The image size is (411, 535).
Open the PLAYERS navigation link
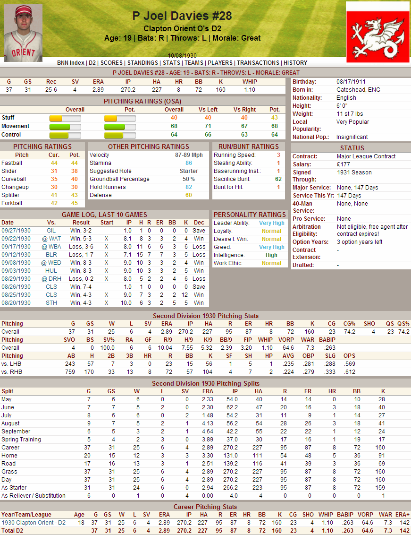(x=220, y=63)
